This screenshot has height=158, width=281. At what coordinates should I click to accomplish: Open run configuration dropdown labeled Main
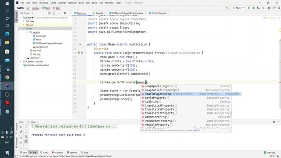click(x=238, y=8)
